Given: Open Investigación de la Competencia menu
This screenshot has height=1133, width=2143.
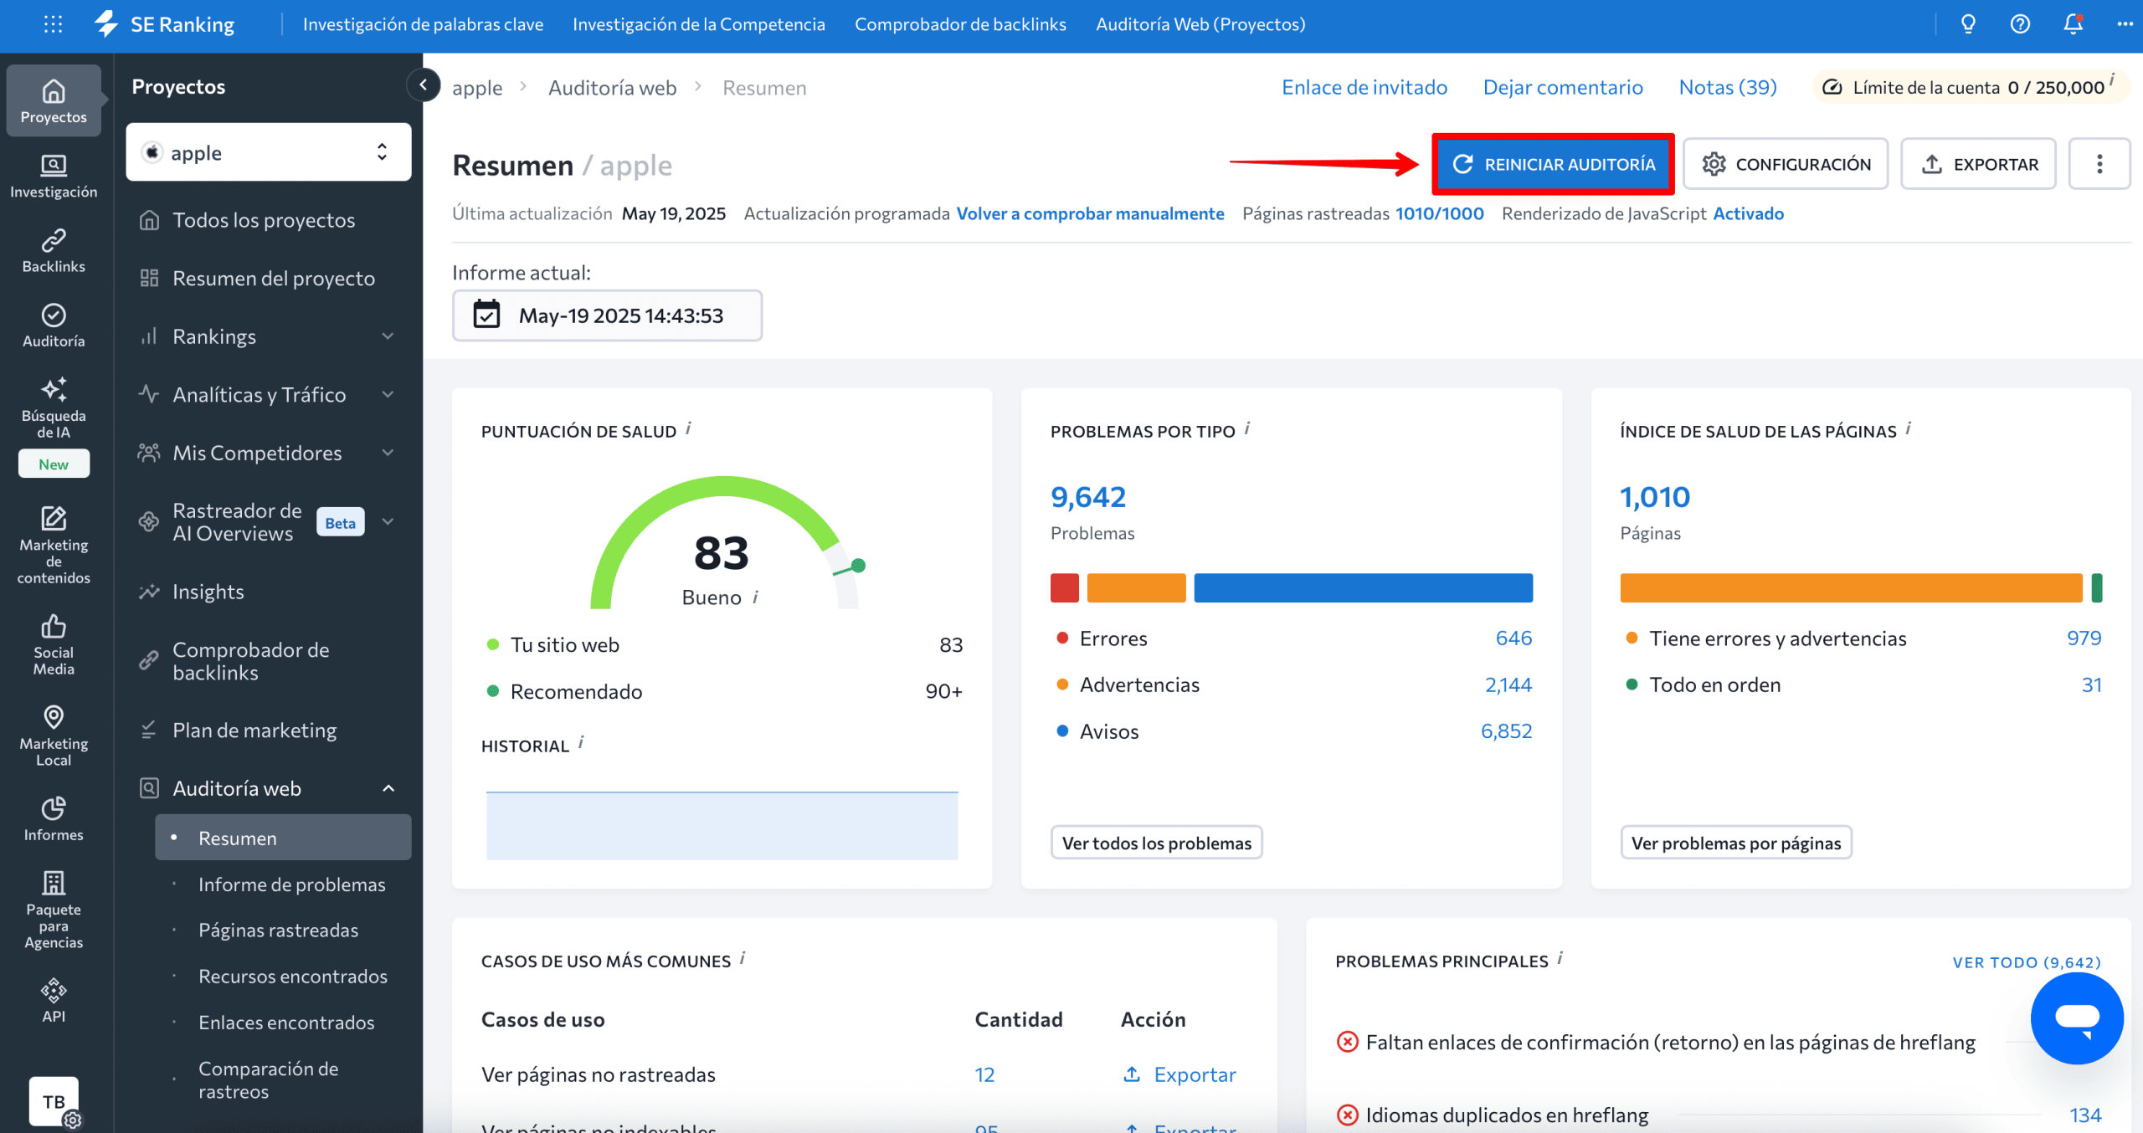Looking at the screenshot, I should pyautogui.click(x=699, y=24).
